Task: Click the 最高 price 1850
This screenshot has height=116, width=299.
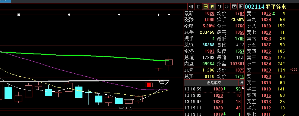Action: pyautogui.click(x=240, y=32)
